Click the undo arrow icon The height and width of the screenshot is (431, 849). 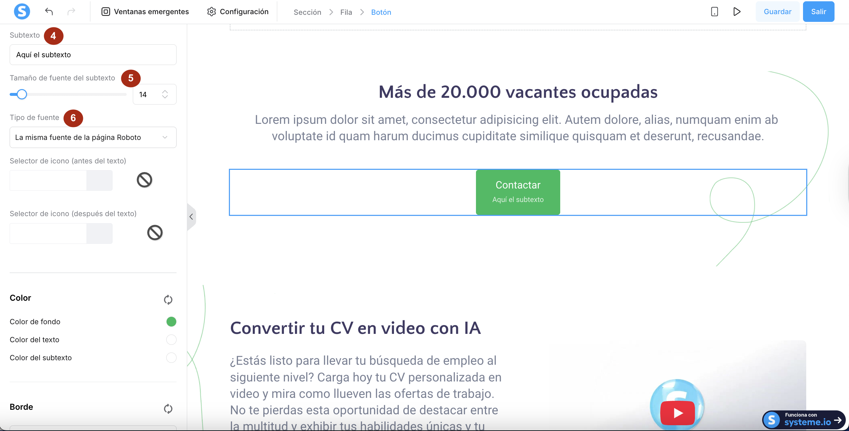pos(49,12)
